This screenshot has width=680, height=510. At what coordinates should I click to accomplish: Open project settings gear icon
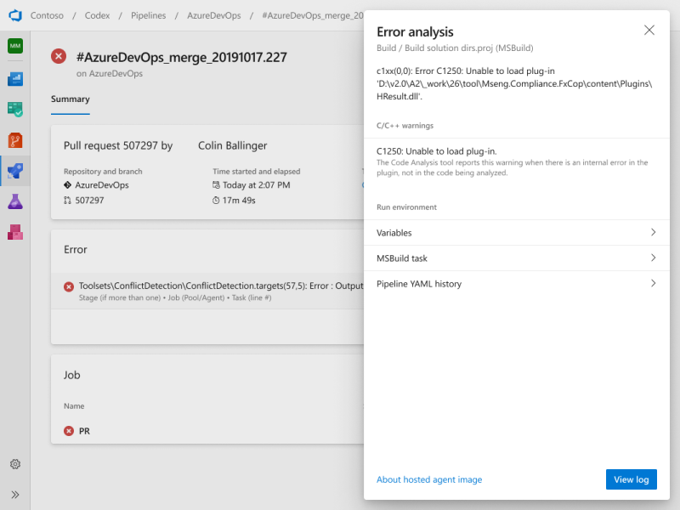14,464
